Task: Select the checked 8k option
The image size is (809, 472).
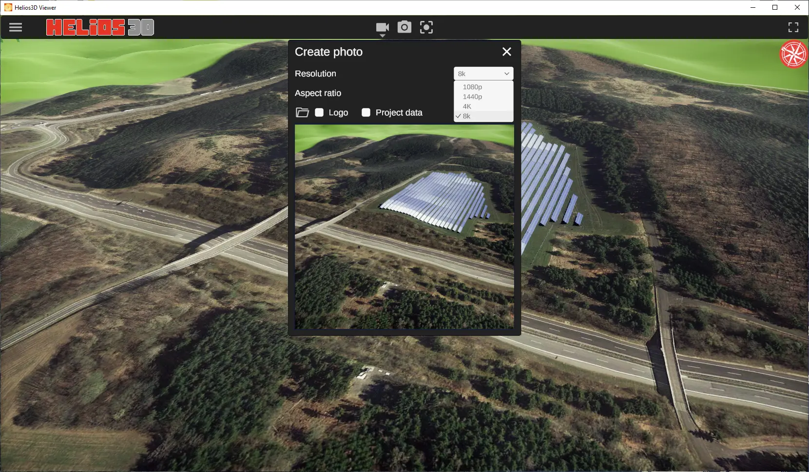Action: 467,116
